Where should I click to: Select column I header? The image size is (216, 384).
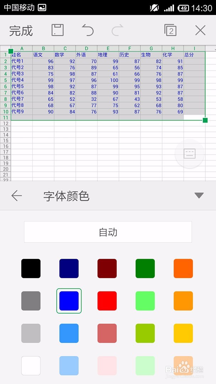[x=194, y=48]
